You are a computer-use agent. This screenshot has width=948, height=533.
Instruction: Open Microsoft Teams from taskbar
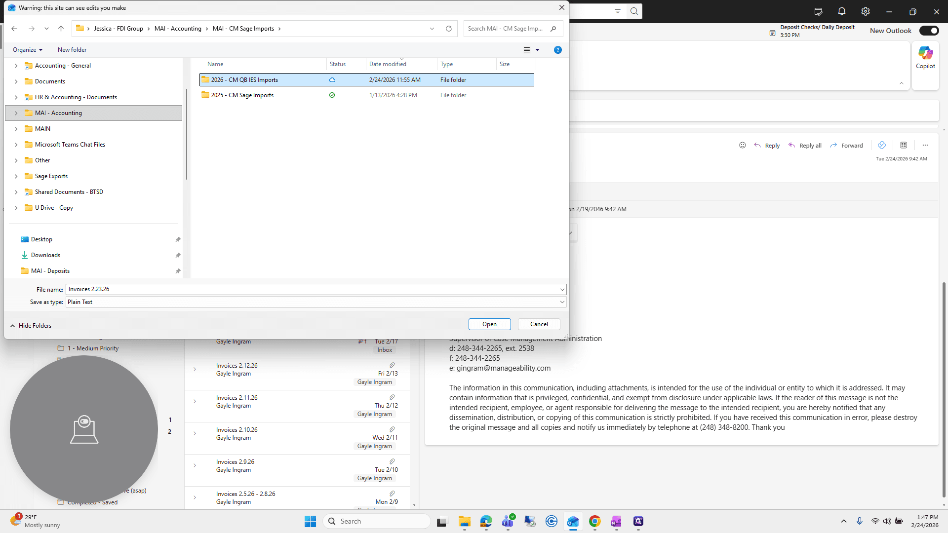coord(508,521)
